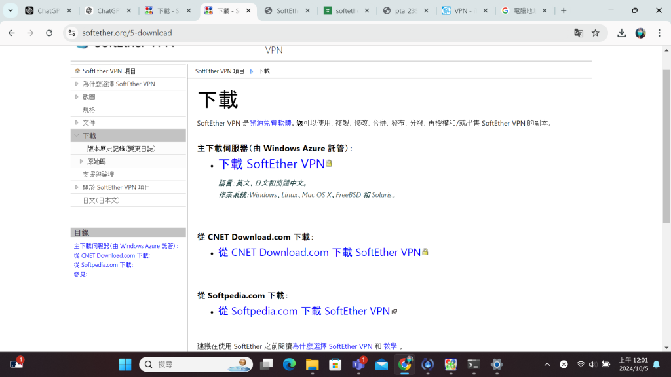Open Chrome three-dot menu
Screen dimensions: 671x377
659,33
